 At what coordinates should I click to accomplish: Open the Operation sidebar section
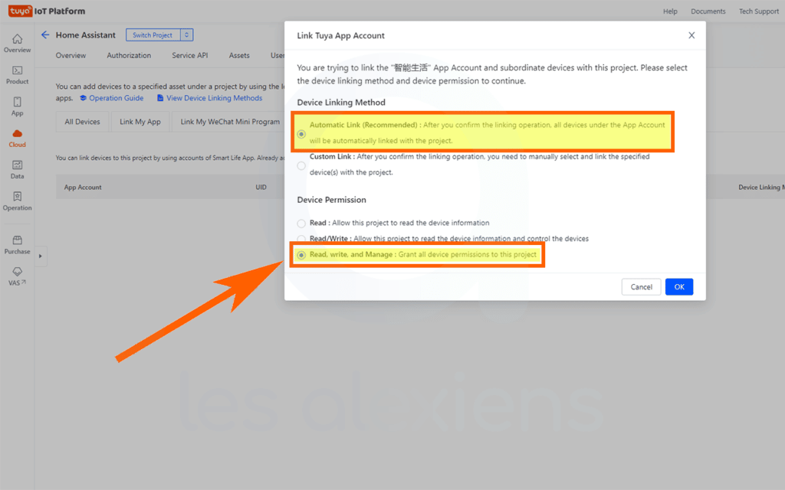[x=17, y=201]
